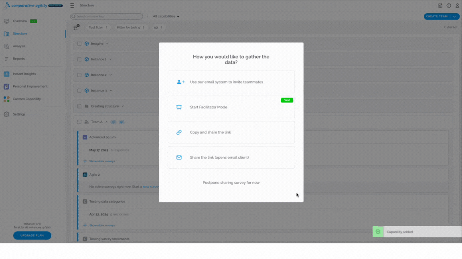Click the Settings gear icon

[6, 115]
